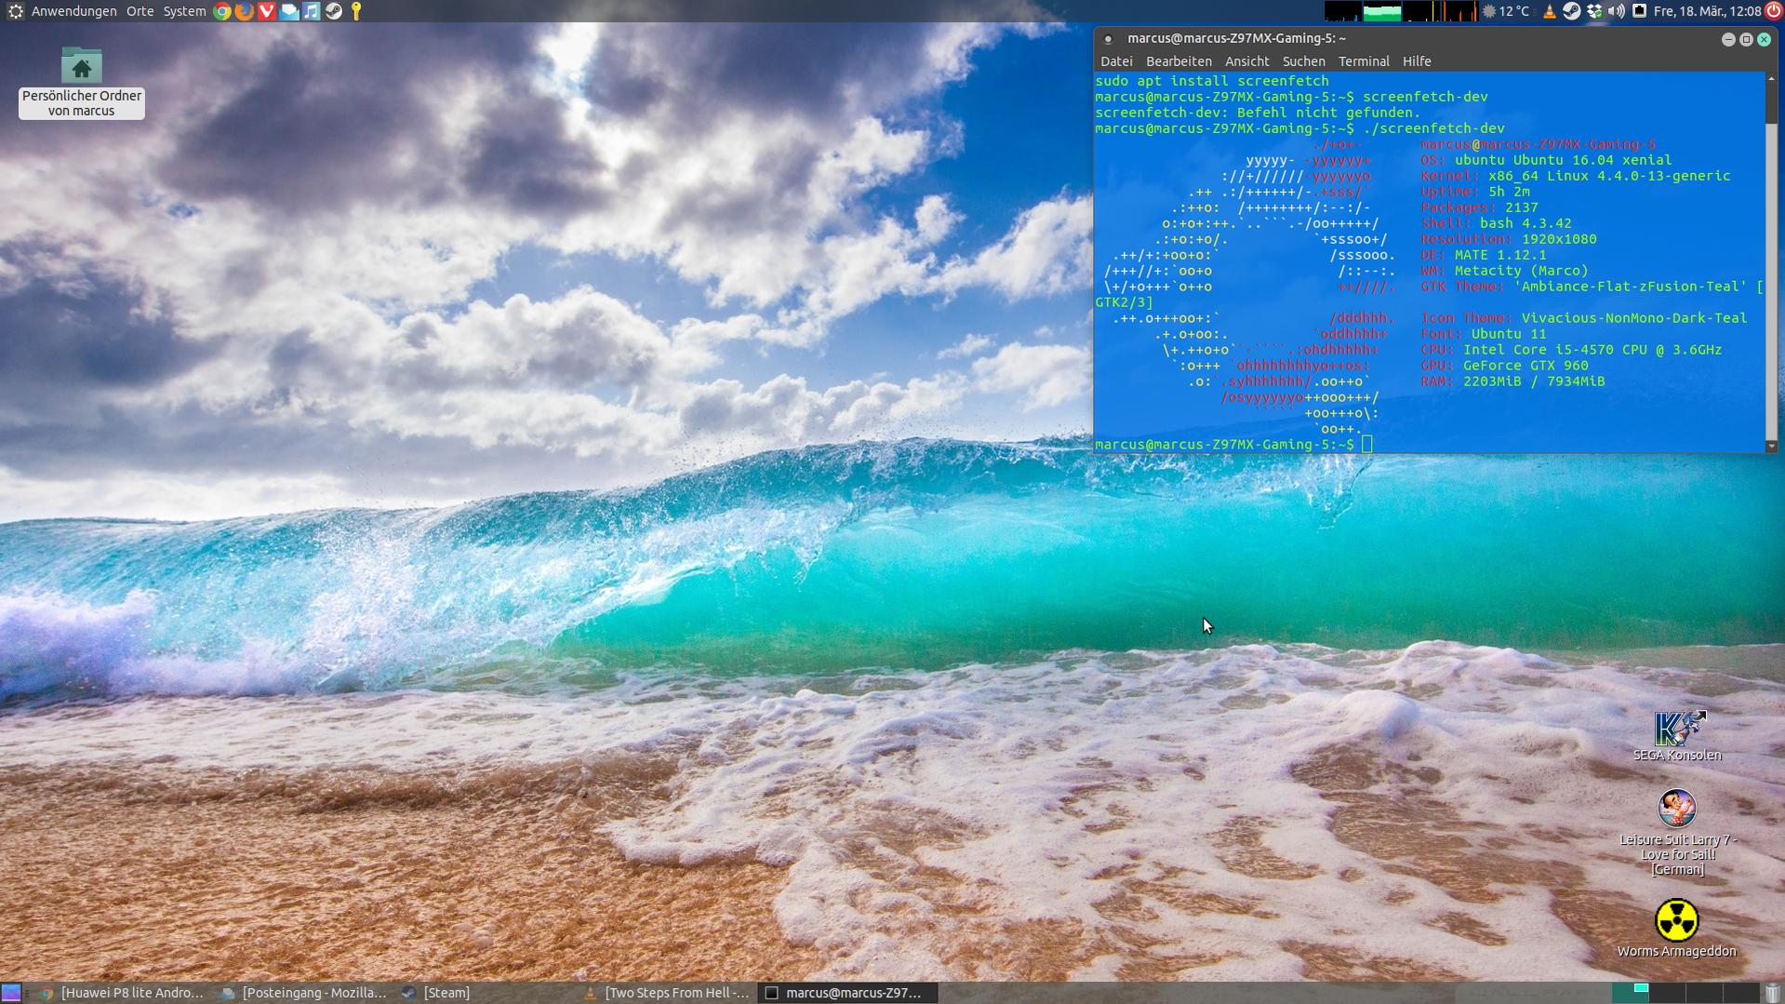The image size is (1785, 1004).
Task: Click the terminal window menu dot button
Action: pyautogui.click(x=1108, y=39)
